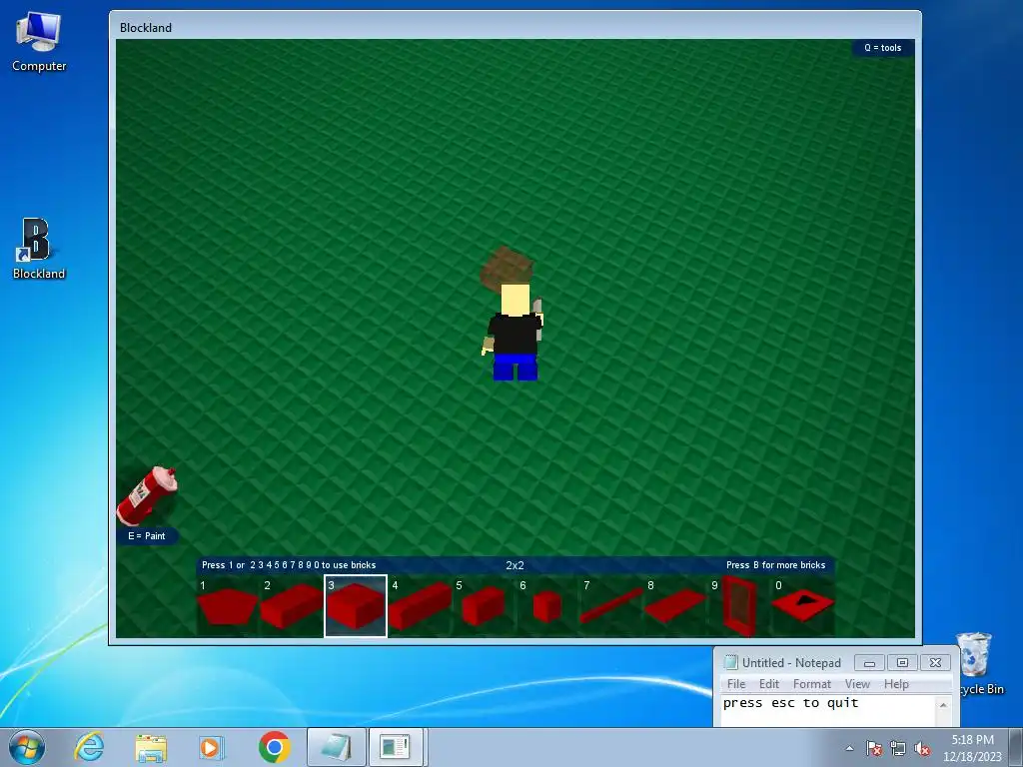Select brick slot 0 plate with hole
The image size is (1023, 767).
point(803,606)
